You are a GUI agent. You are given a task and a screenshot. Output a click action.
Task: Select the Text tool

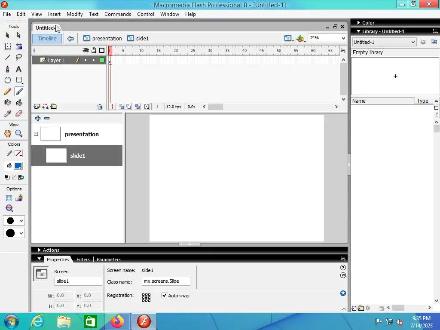tap(18, 69)
